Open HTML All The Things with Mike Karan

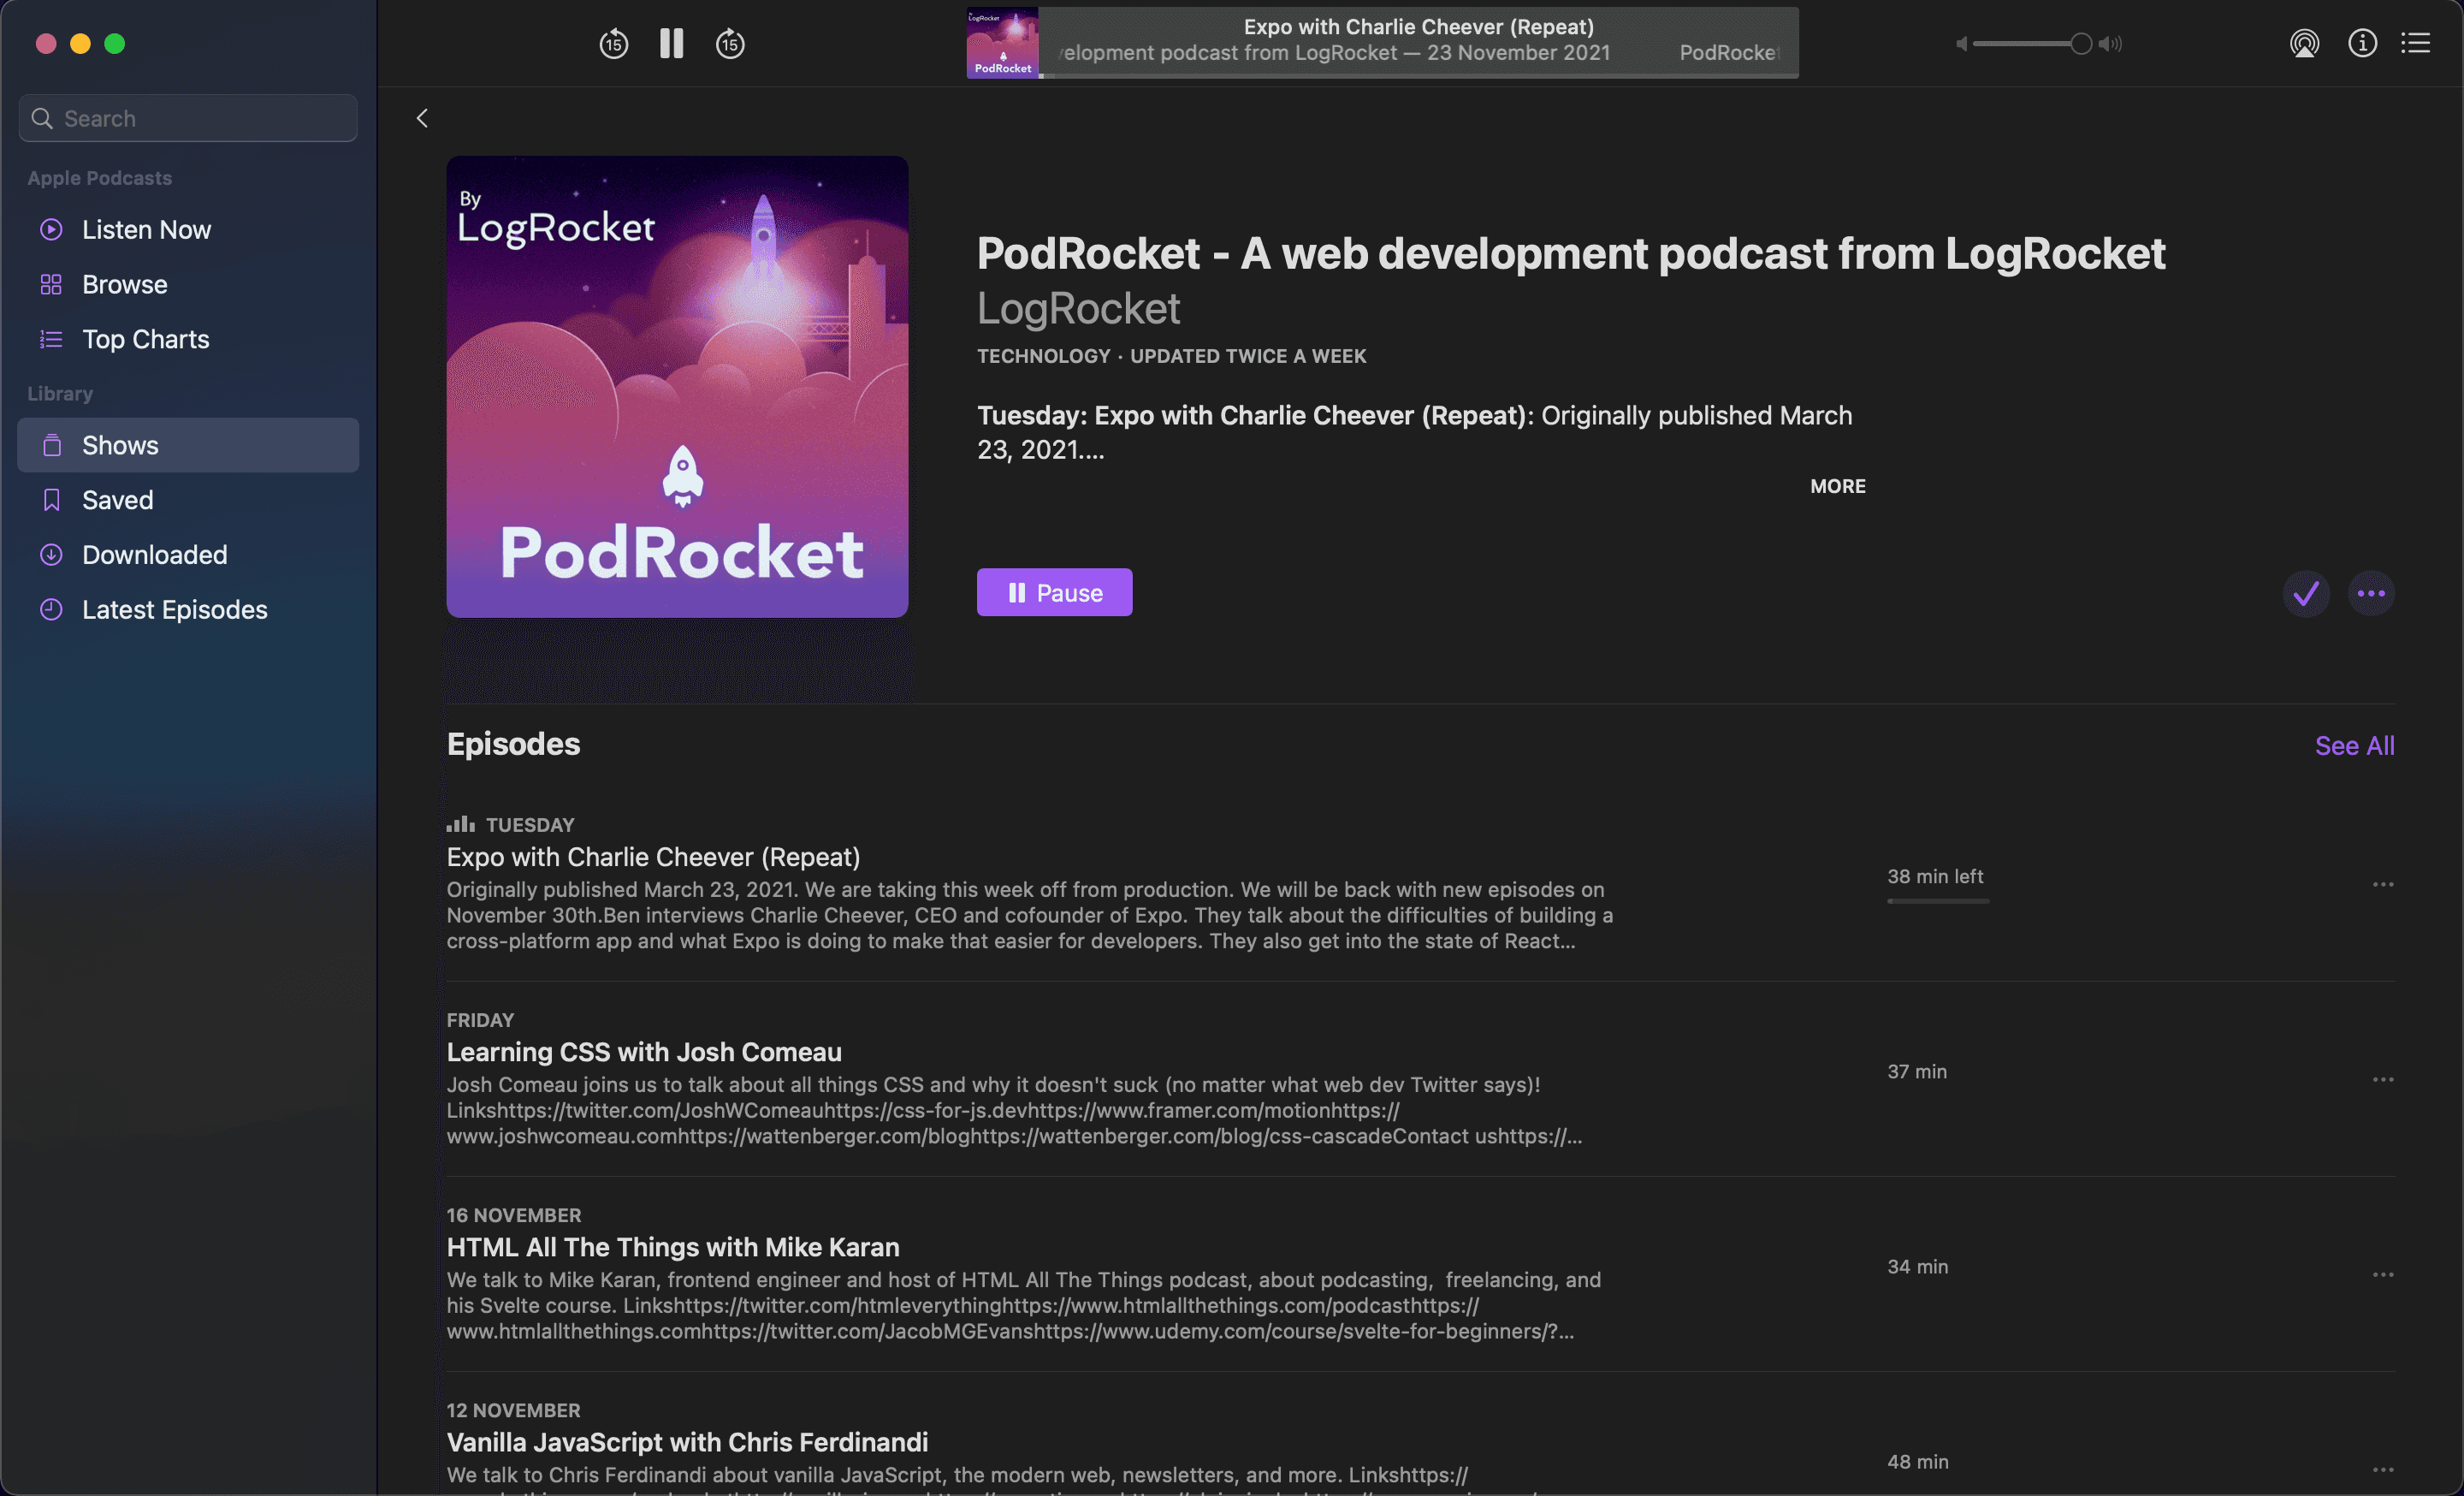673,1247
